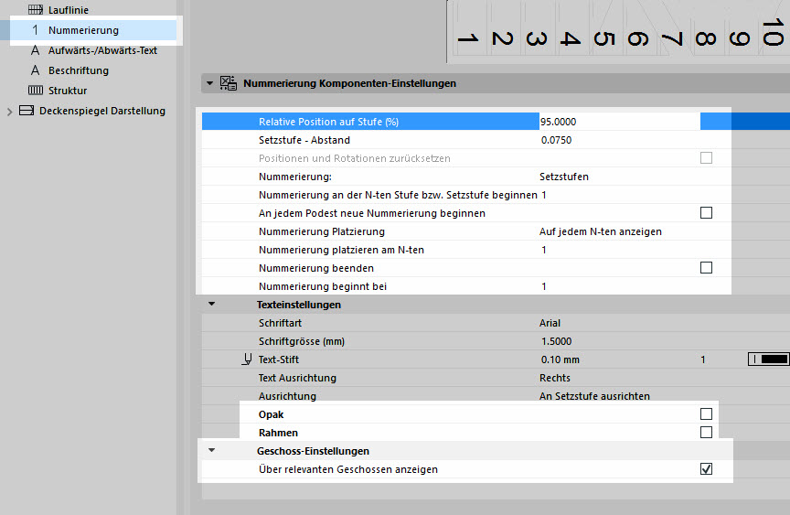Edit Relative Position value 95.0000

(x=619, y=122)
